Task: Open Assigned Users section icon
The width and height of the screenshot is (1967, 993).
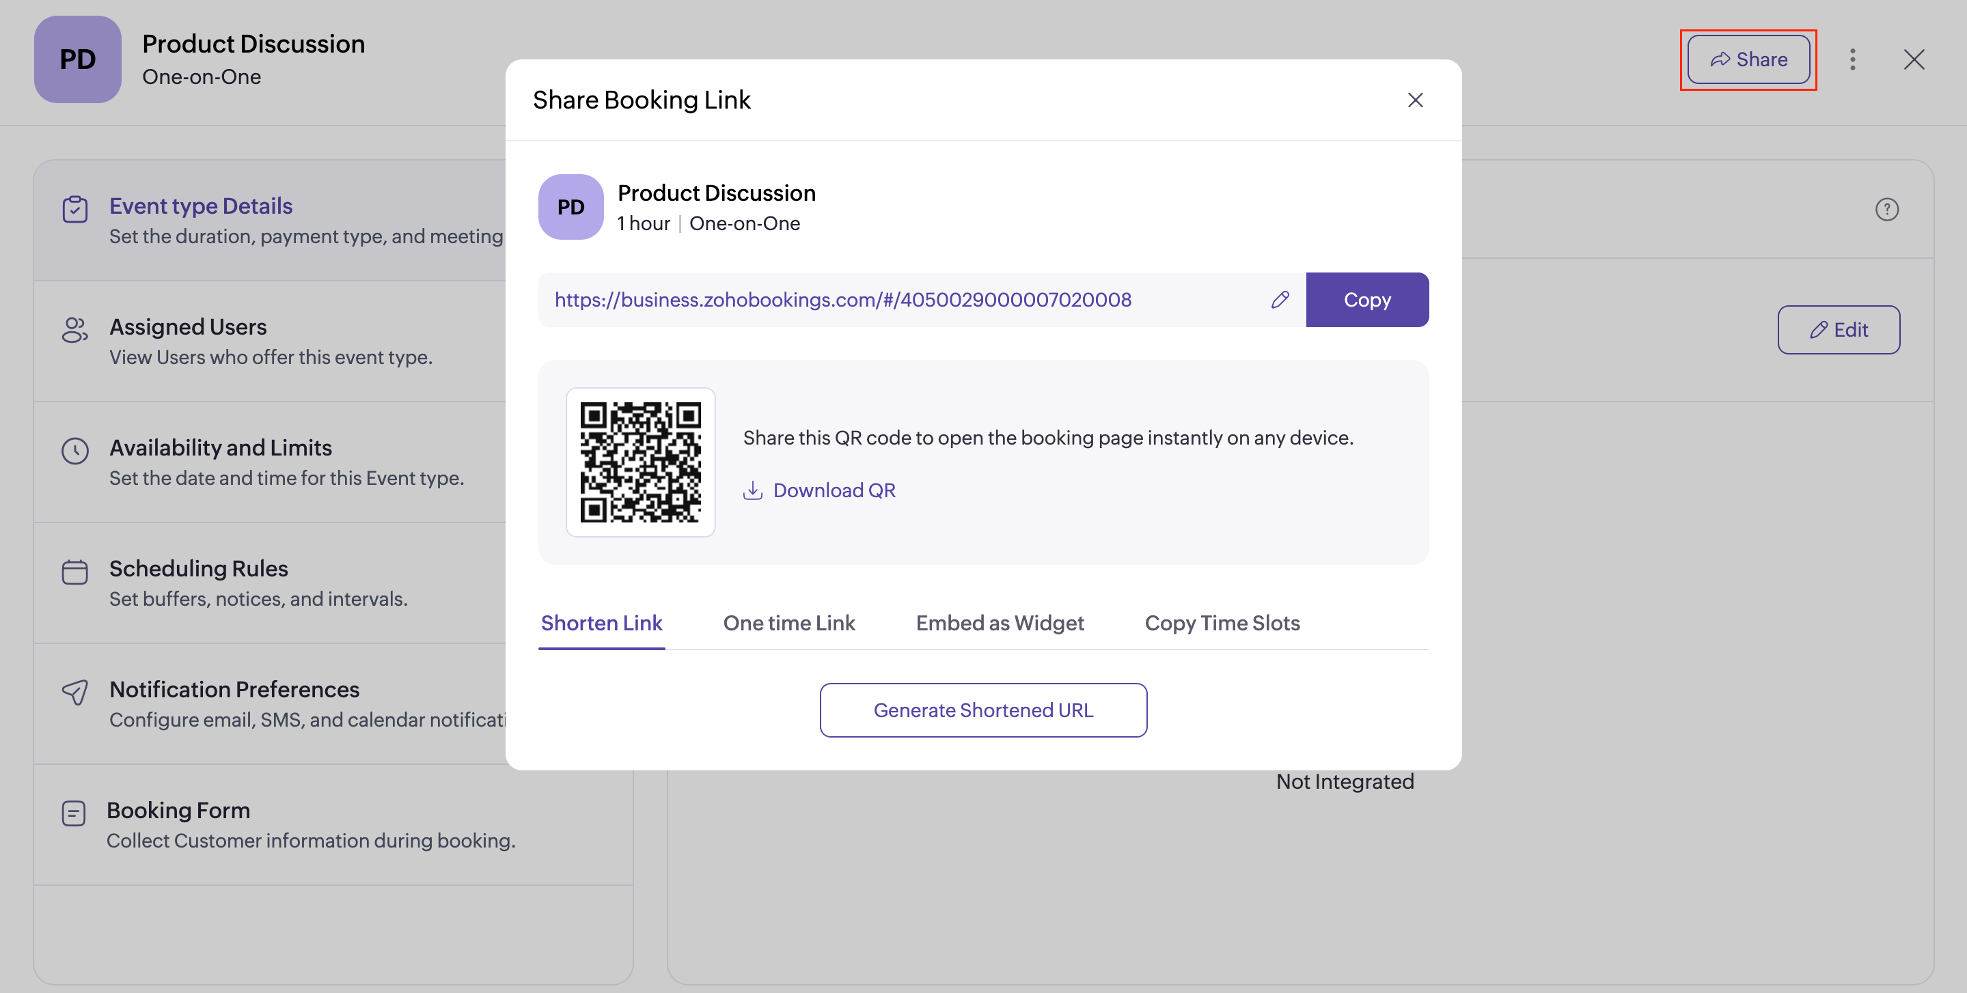Action: 75,330
